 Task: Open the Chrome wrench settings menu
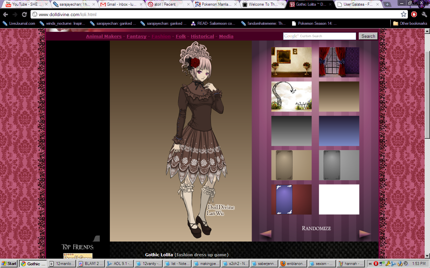pos(424,14)
